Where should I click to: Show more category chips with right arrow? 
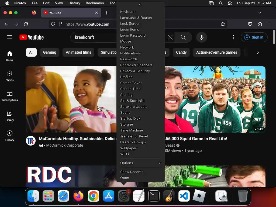pos(258,52)
